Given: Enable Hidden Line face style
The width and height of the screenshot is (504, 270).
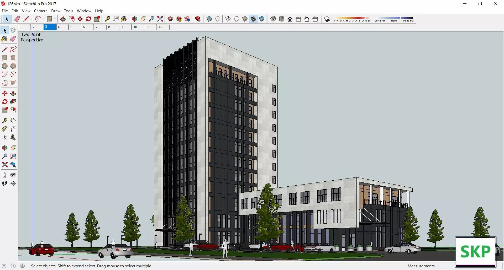Looking at the screenshot, I should 237,19.
